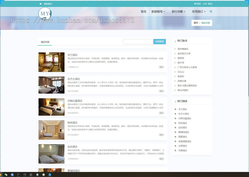Click the 退出 logout link
This screenshot has width=249, height=177.
coord(210,4)
